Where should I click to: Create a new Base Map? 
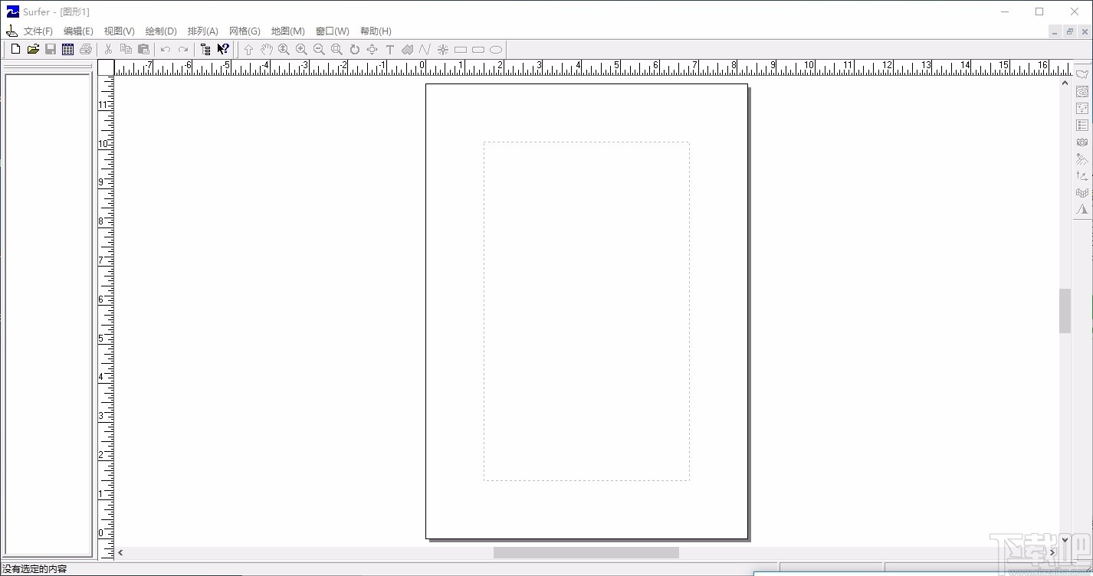(x=1082, y=74)
